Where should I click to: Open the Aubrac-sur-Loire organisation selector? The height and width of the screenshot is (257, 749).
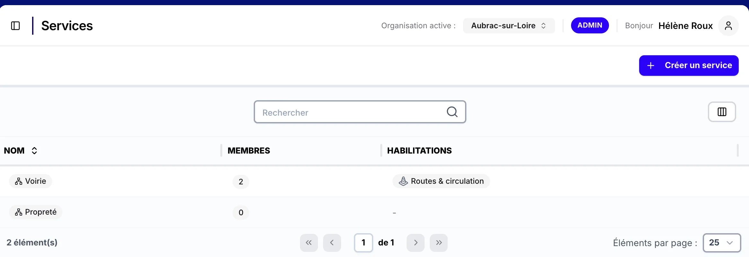[x=509, y=26]
